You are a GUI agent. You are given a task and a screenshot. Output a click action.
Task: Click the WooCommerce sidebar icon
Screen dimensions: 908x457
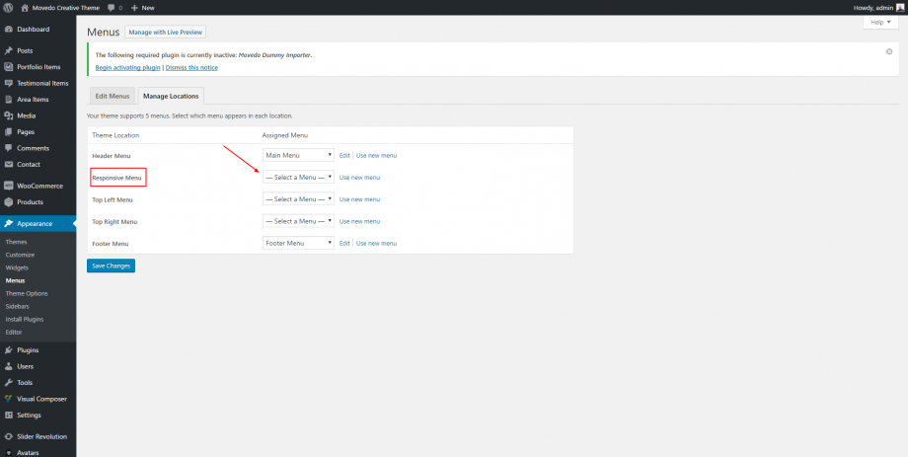coord(8,186)
